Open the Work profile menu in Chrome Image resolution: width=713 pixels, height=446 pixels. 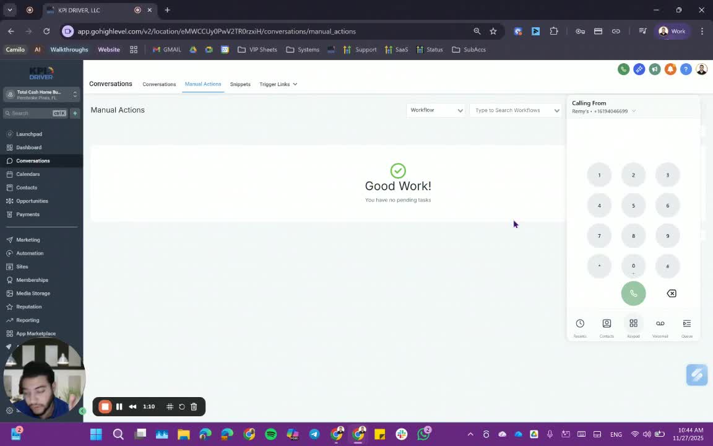click(672, 32)
